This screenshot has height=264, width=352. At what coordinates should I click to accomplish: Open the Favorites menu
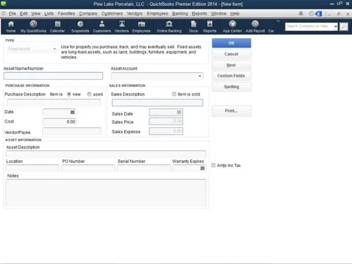coord(66,14)
